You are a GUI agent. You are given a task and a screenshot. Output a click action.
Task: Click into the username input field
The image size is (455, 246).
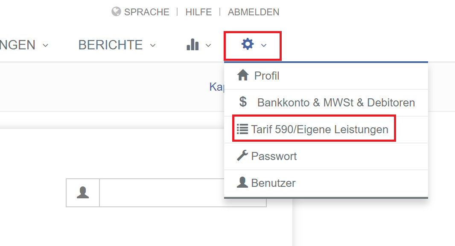[183, 193]
